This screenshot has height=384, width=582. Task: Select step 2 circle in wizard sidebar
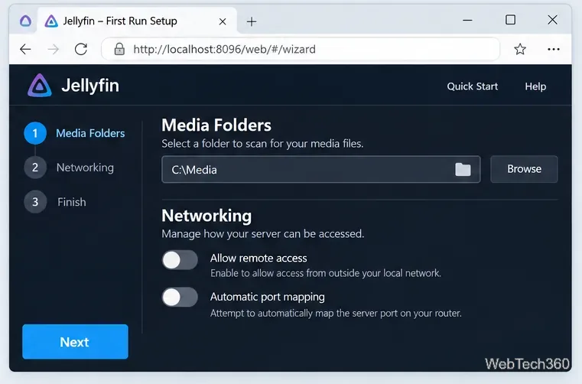[x=35, y=168]
